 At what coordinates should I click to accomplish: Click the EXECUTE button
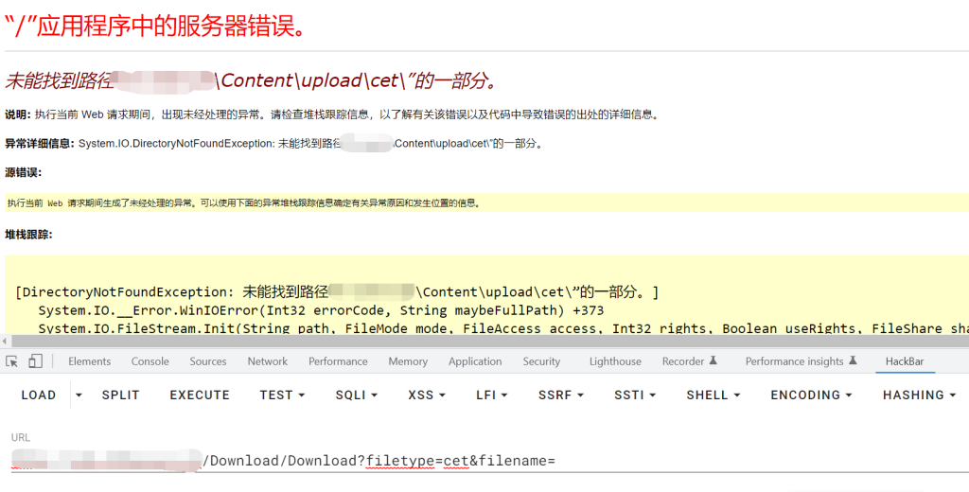200,395
